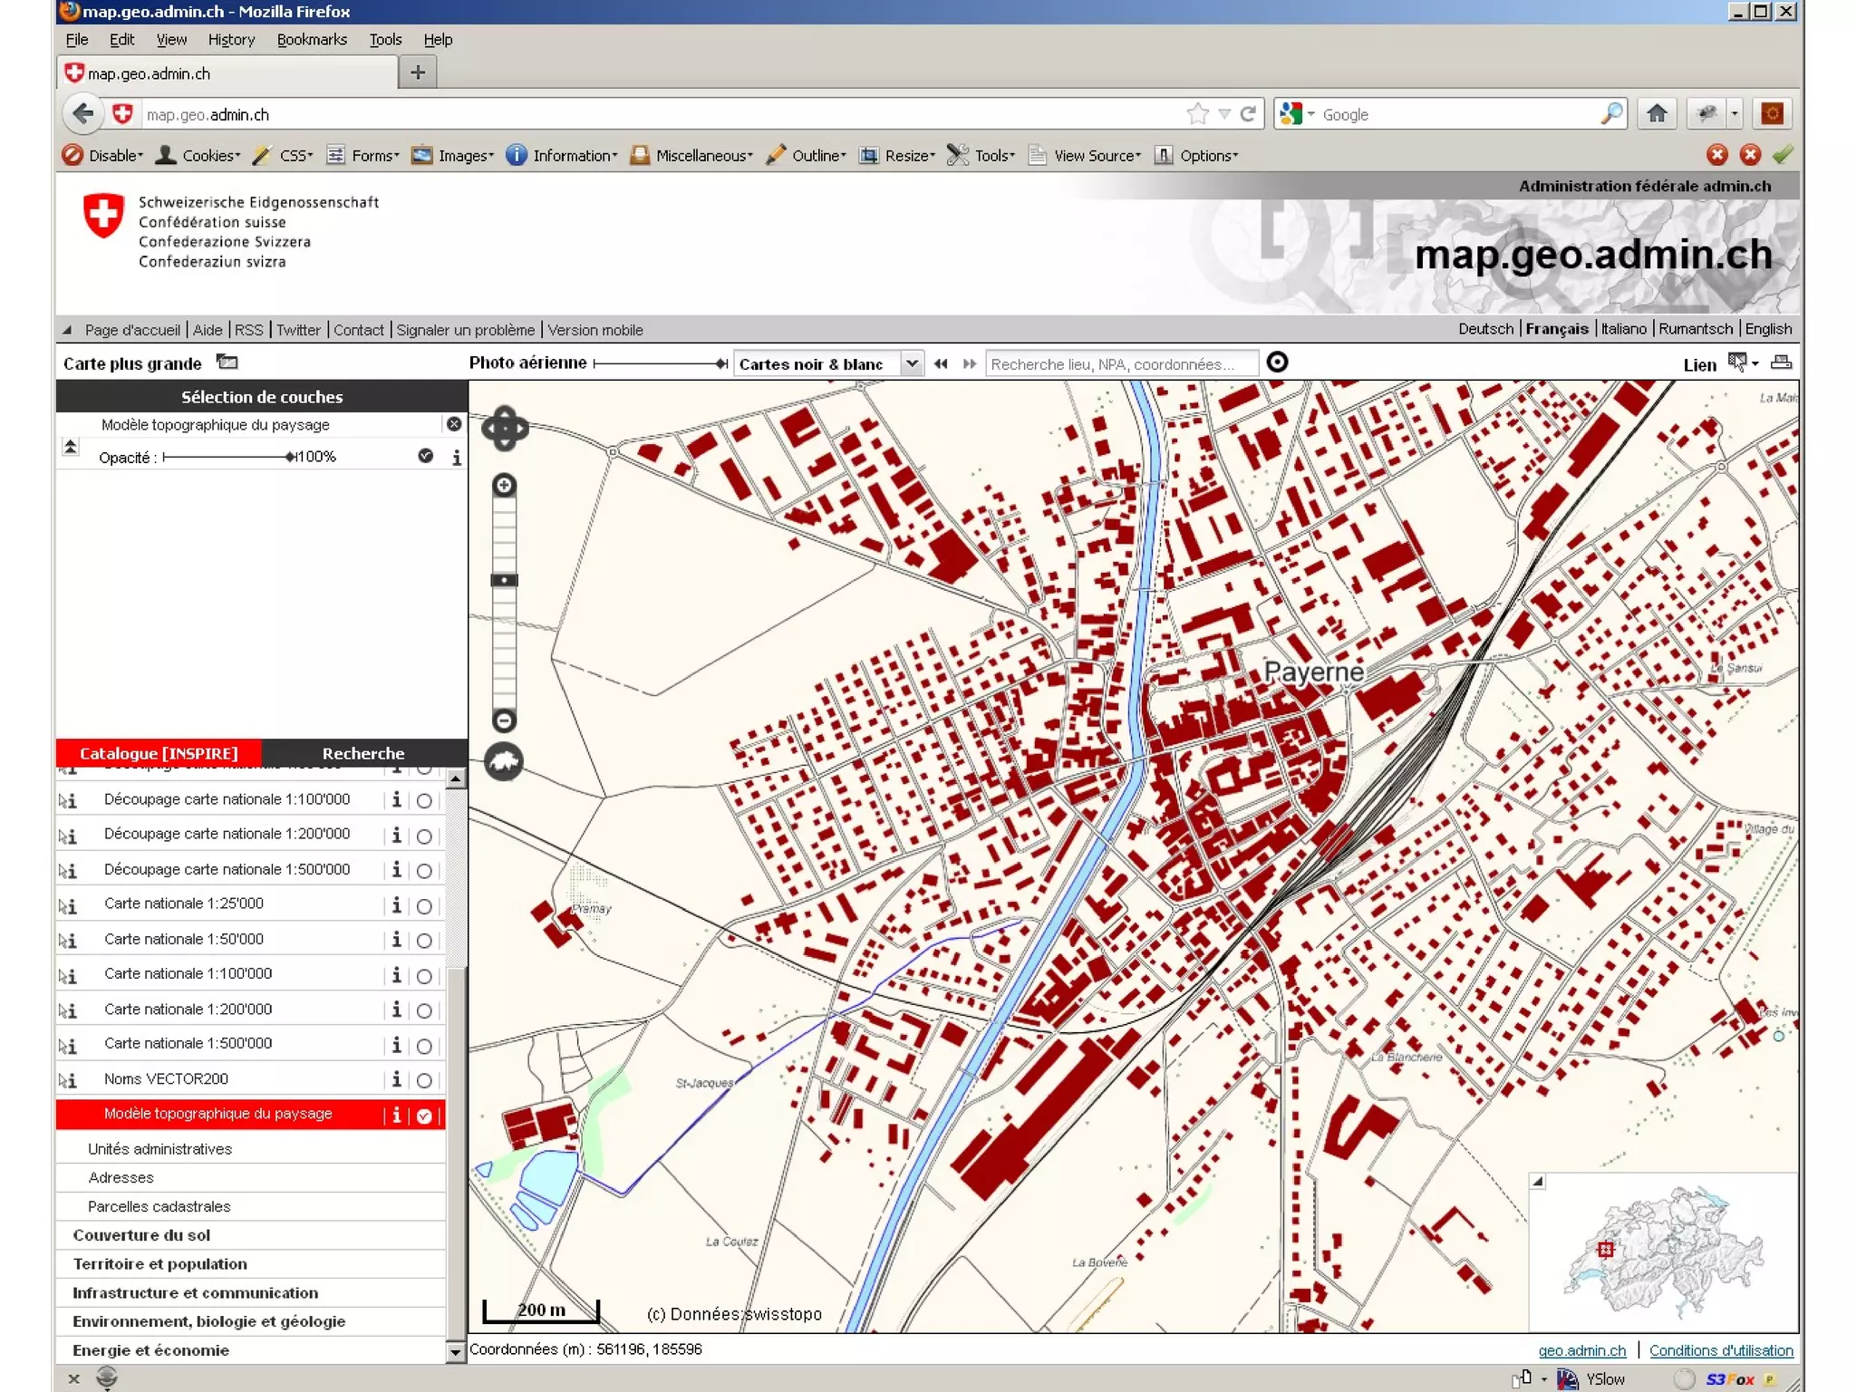
Task: Click the print map icon
Action: click(1780, 362)
